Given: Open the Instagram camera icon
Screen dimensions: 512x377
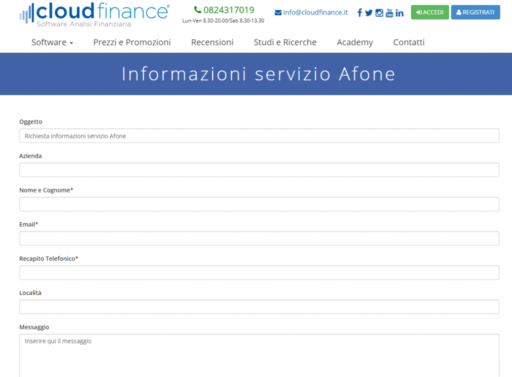Looking at the screenshot, I should coord(379,12).
